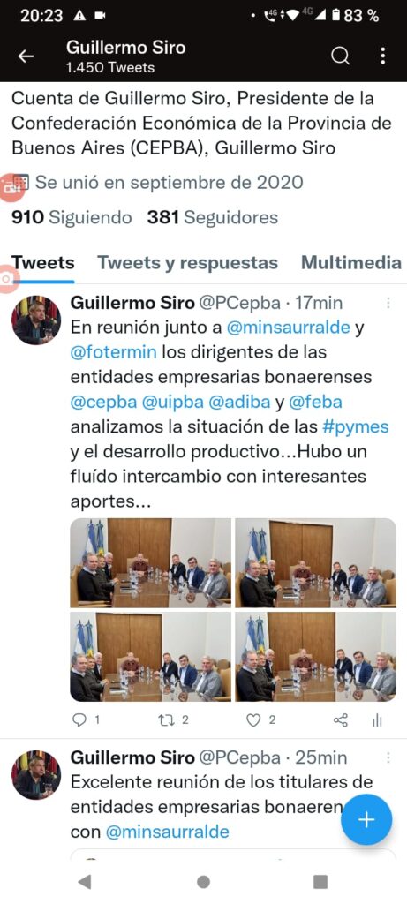Compose new tweet with plus button
407x904 pixels.
pos(366,820)
